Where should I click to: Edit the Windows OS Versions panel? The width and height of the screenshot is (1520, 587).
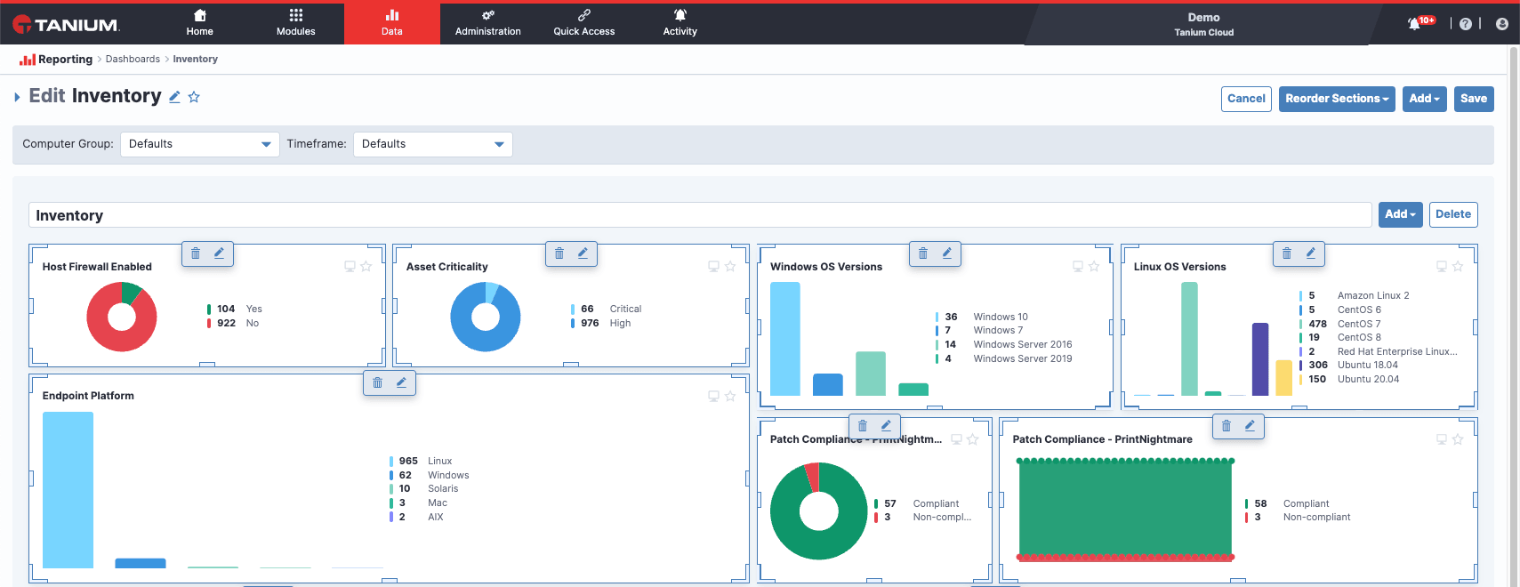pyautogui.click(x=946, y=253)
